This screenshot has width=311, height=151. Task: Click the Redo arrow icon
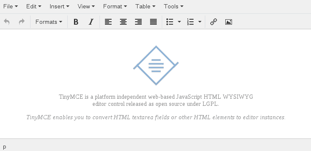coord(22,22)
